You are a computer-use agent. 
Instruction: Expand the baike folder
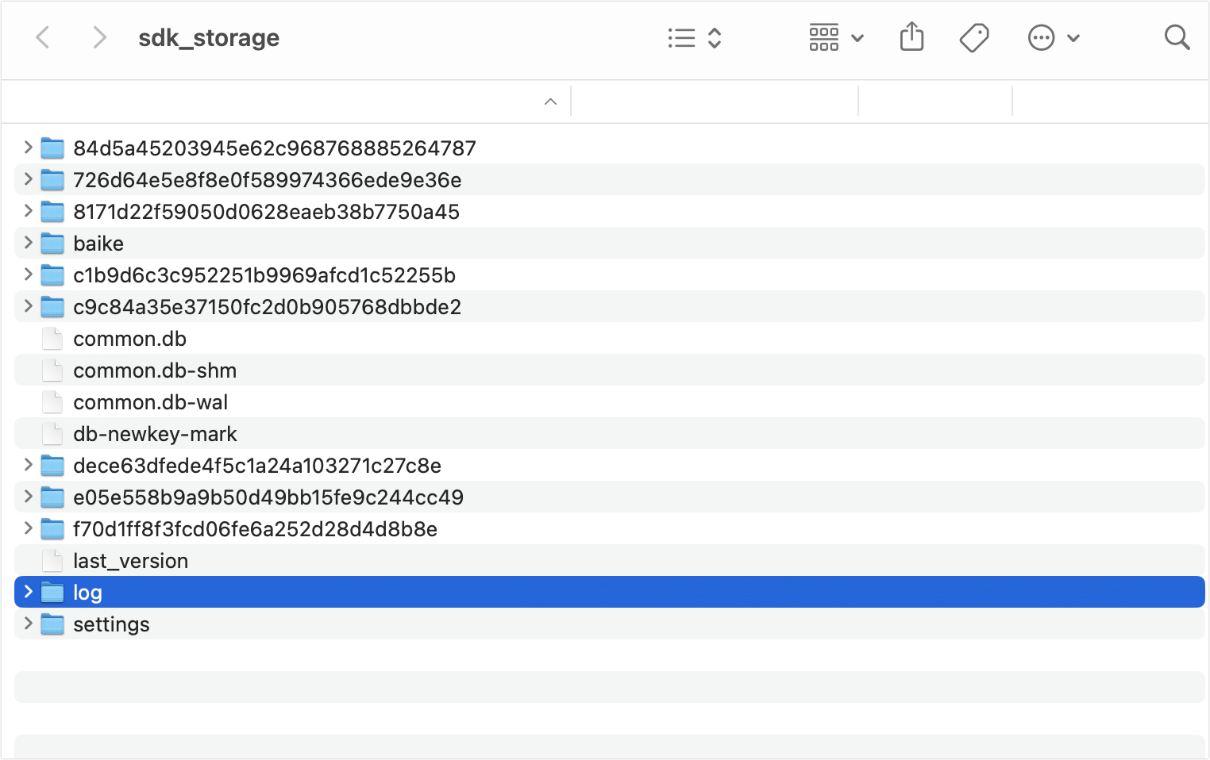(29, 243)
